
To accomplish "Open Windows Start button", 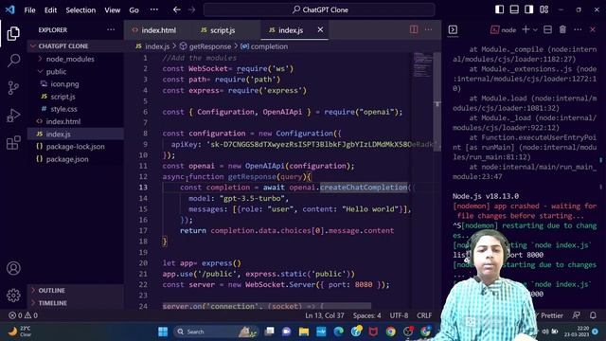I will point(163,332).
